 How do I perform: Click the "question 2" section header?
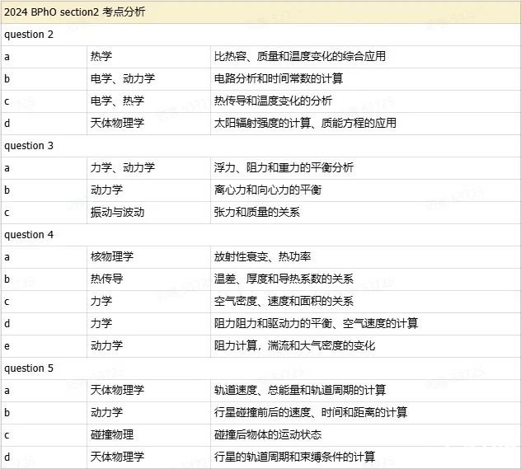point(260,35)
